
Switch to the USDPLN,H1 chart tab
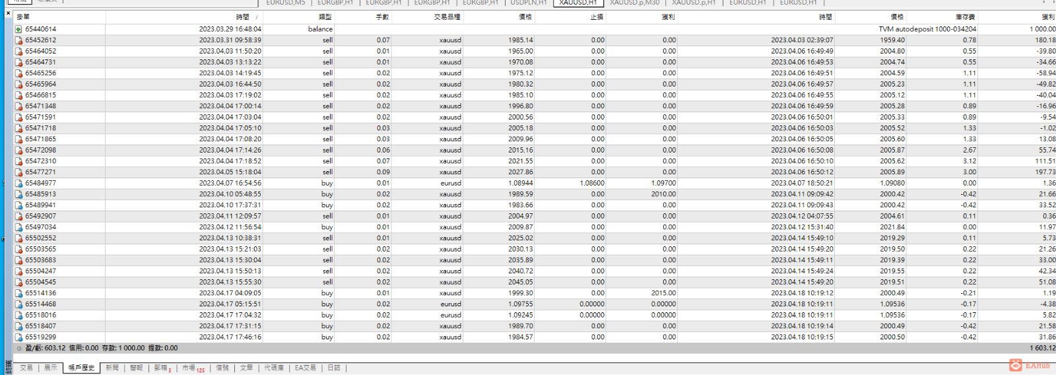pyautogui.click(x=529, y=3)
